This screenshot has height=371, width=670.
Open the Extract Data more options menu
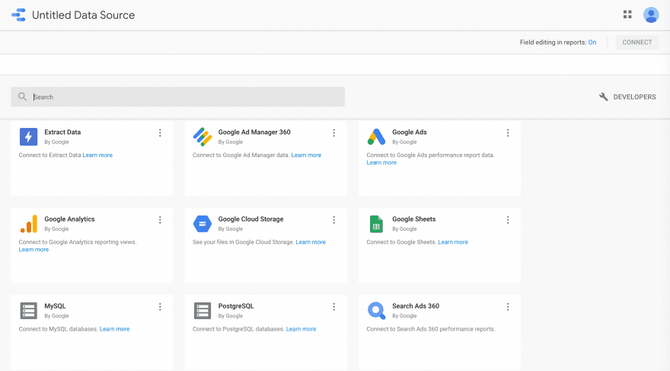160,133
